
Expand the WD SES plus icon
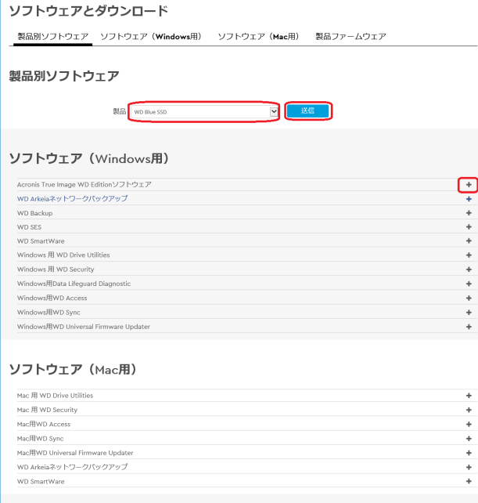tap(469, 226)
